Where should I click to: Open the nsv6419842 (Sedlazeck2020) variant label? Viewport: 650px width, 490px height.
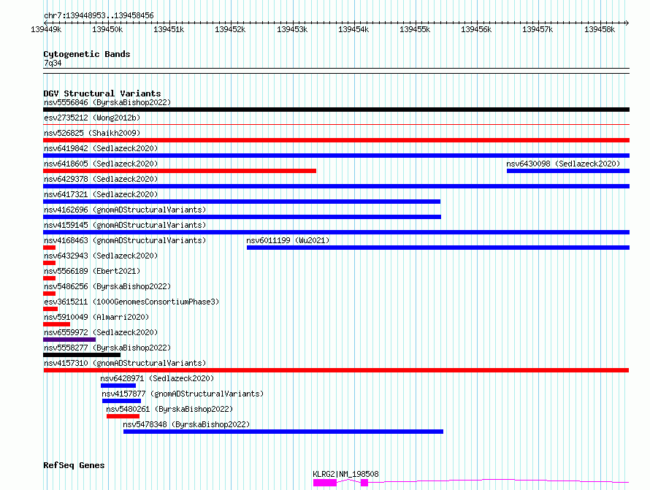click(x=101, y=148)
